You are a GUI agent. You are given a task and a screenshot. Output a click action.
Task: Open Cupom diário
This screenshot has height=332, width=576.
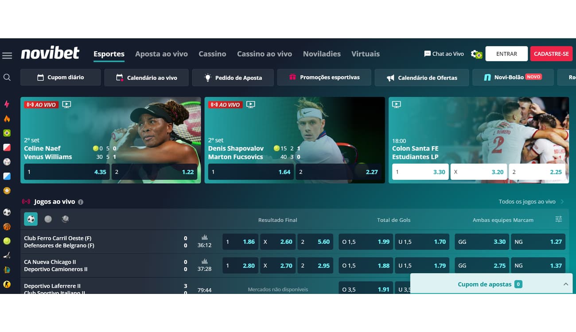point(60,77)
